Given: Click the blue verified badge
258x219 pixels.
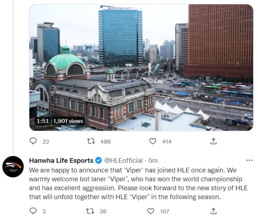Looking at the screenshot, I should [99, 160].
